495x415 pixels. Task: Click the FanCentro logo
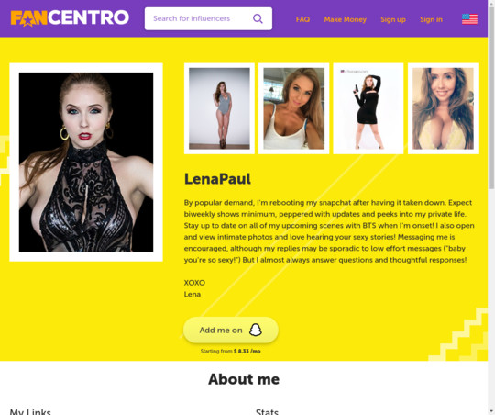point(70,17)
